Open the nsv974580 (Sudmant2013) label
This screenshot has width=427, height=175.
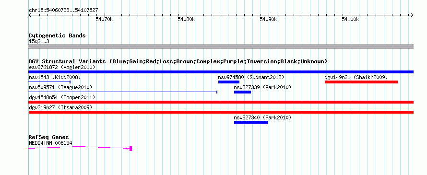tap(251, 77)
